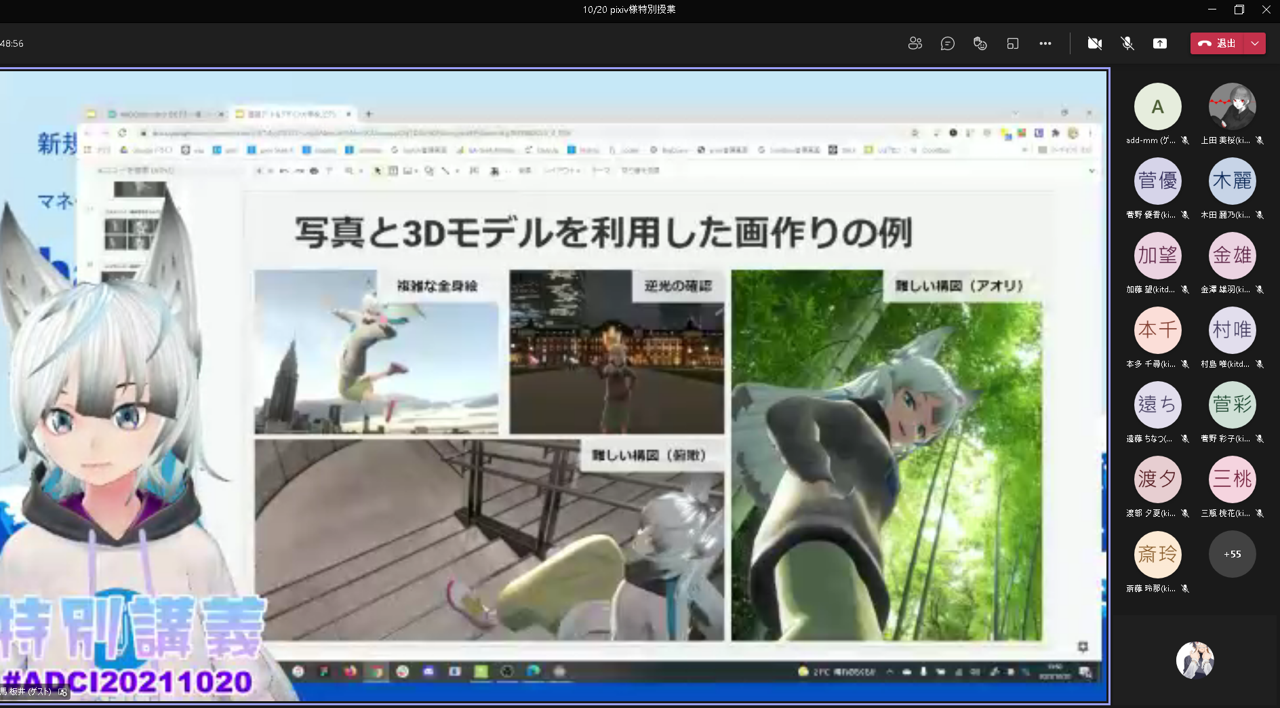Open the meeting chat panel
The width and height of the screenshot is (1280, 708).
947,43
